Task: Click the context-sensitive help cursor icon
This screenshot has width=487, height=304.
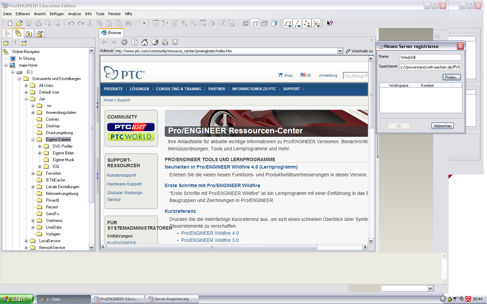Action: [x=330, y=23]
